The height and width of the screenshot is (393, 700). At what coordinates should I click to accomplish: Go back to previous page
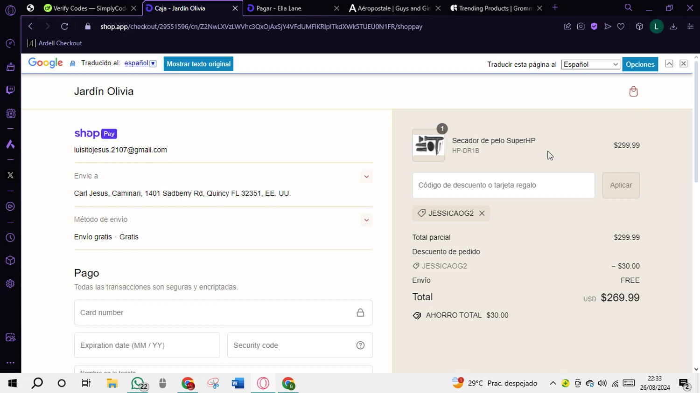[30, 27]
